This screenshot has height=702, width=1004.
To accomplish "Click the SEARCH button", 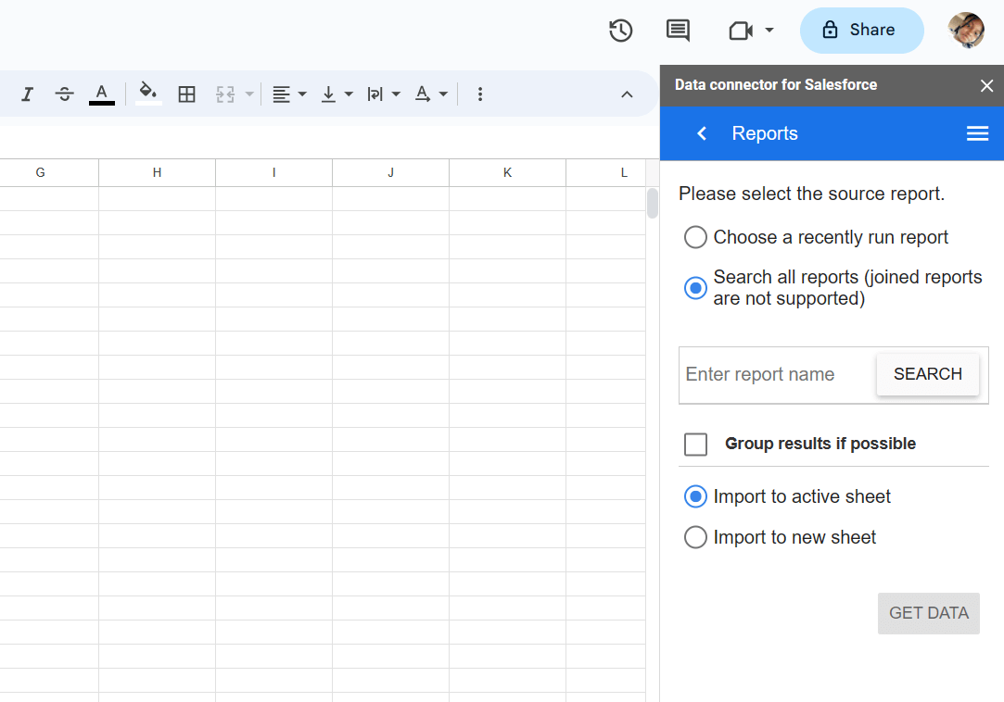I will point(927,374).
